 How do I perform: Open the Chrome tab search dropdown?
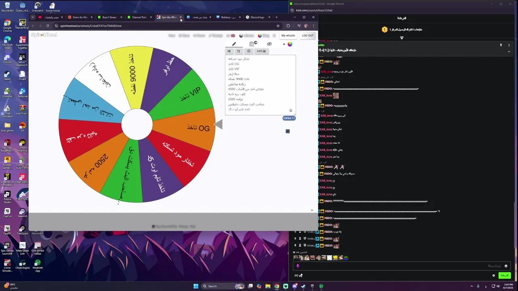(x=33, y=17)
